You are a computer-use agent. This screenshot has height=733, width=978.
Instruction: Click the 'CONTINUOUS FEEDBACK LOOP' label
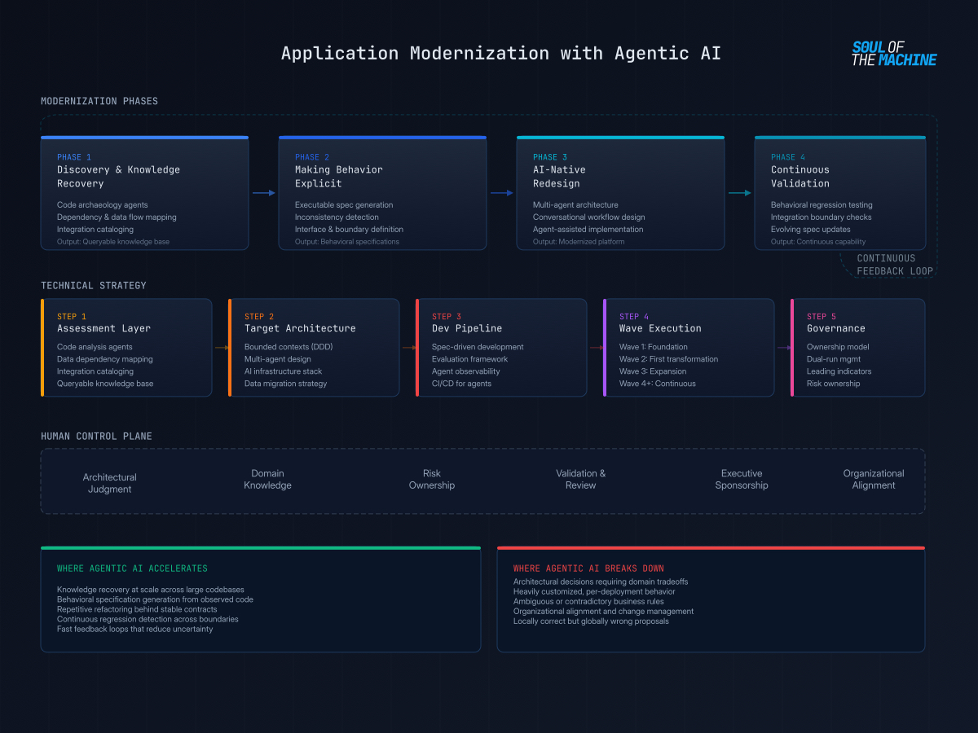tap(895, 265)
